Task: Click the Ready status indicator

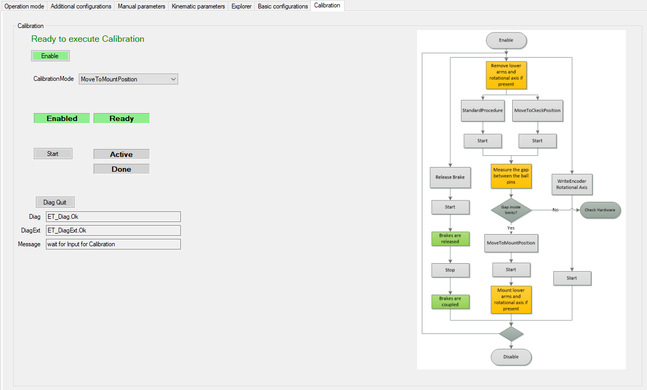Action: (122, 118)
